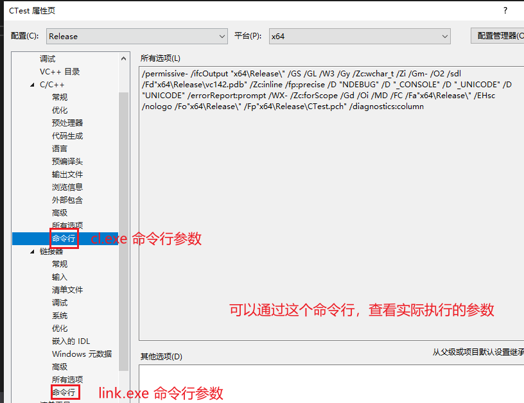Select 代码生成 tree item
This screenshot has width=524, height=403.
(67, 136)
